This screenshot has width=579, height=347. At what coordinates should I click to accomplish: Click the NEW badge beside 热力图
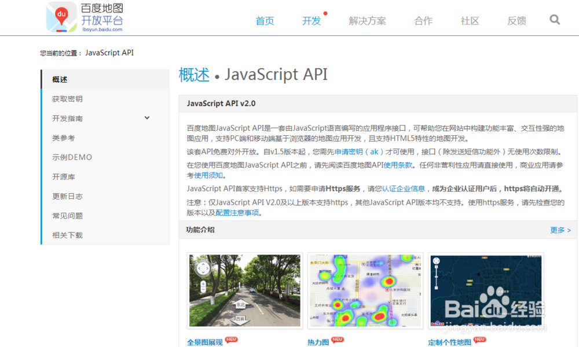click(337, 339)
